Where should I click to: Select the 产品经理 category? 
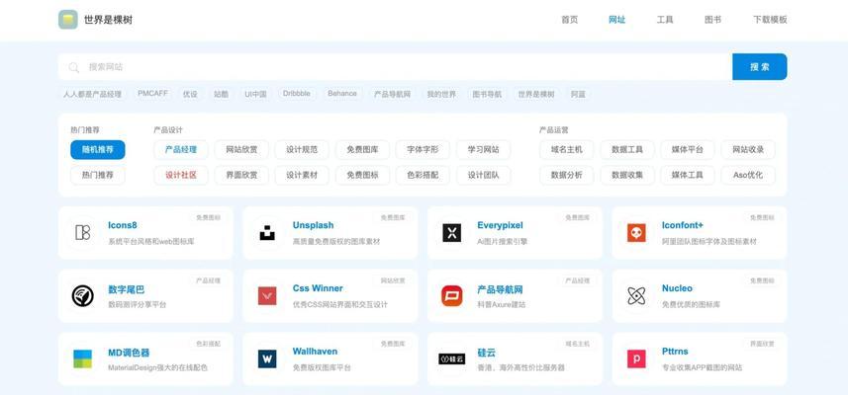[x=181, y=149]
